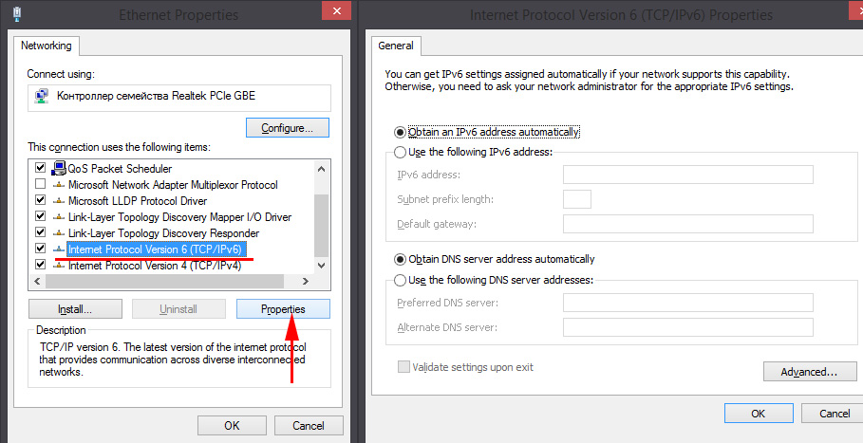Select Link-Layer Topology Discovery Responder row text
Screen dimensions: 863x443
coord(163,233)
